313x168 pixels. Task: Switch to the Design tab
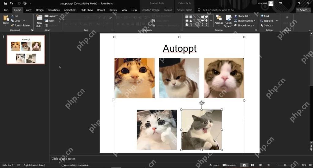coord(40,10)
